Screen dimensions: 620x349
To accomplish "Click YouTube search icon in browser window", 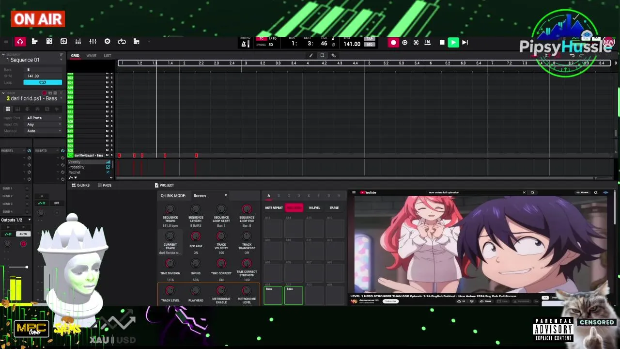I will tap(532, 192).
